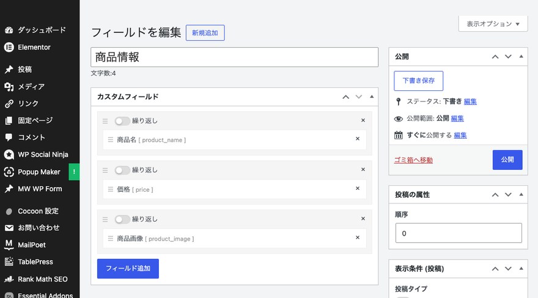
Task: Delete the 商品名 product_name field
Action: (358, 139)
